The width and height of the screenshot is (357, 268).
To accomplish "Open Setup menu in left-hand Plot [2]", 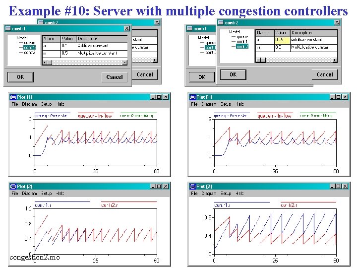I will (47, 194).
